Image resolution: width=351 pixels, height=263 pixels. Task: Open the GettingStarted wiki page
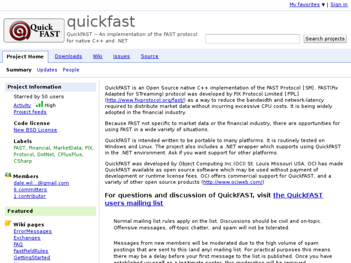point(32,258)
